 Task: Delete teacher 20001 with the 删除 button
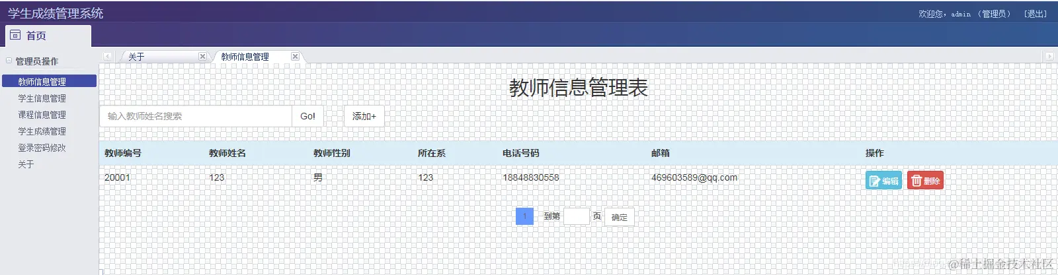pyautogui.click(x=925, y=181)
